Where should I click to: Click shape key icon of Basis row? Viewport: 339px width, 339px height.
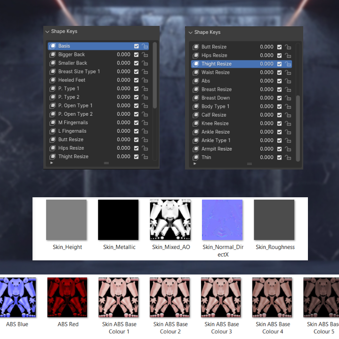coord(53,46)
